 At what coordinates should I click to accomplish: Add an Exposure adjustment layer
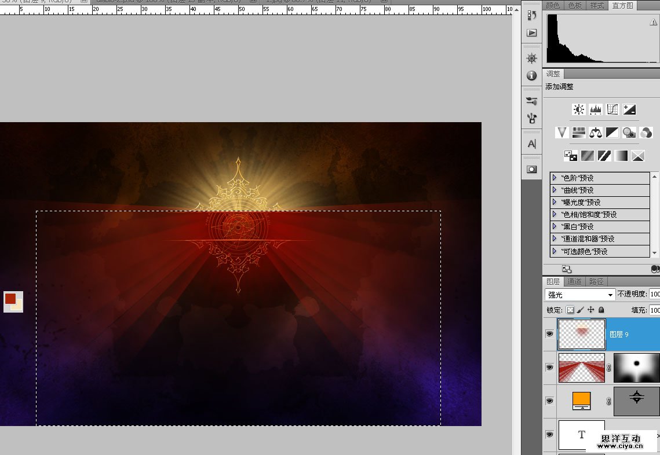tap(629, 109)
